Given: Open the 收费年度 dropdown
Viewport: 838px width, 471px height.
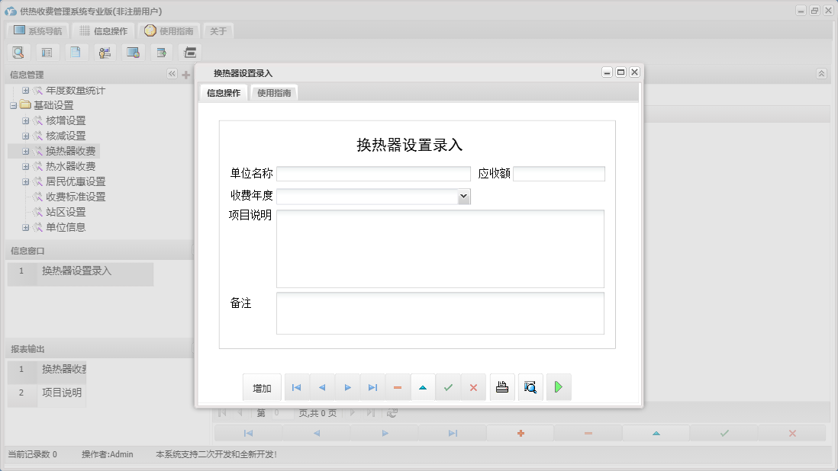Looking at the screenshot, I should click(x=463, y=196).
